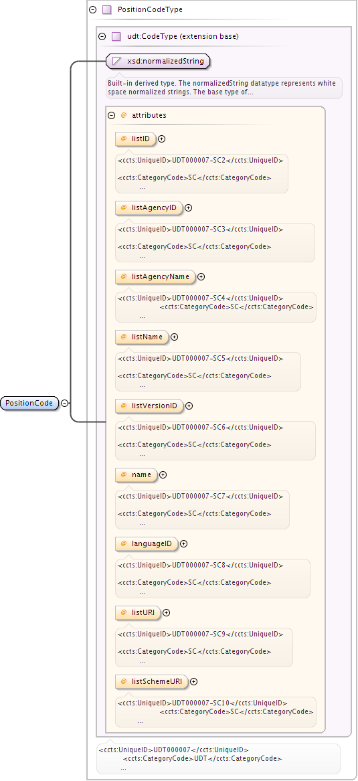
Task: Collapse the PositionCode element minus toggle
Action: (x=65, y=403)
